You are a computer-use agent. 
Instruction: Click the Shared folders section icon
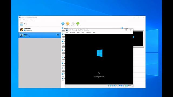click(62, 74)
